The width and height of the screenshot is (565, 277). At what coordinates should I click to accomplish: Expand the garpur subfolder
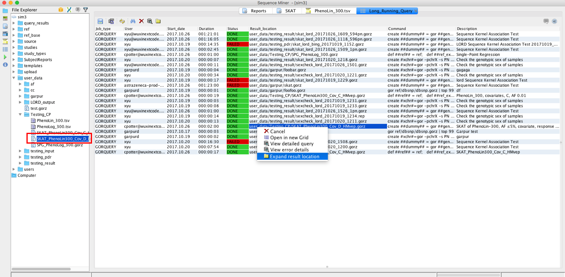coord(20,96)
